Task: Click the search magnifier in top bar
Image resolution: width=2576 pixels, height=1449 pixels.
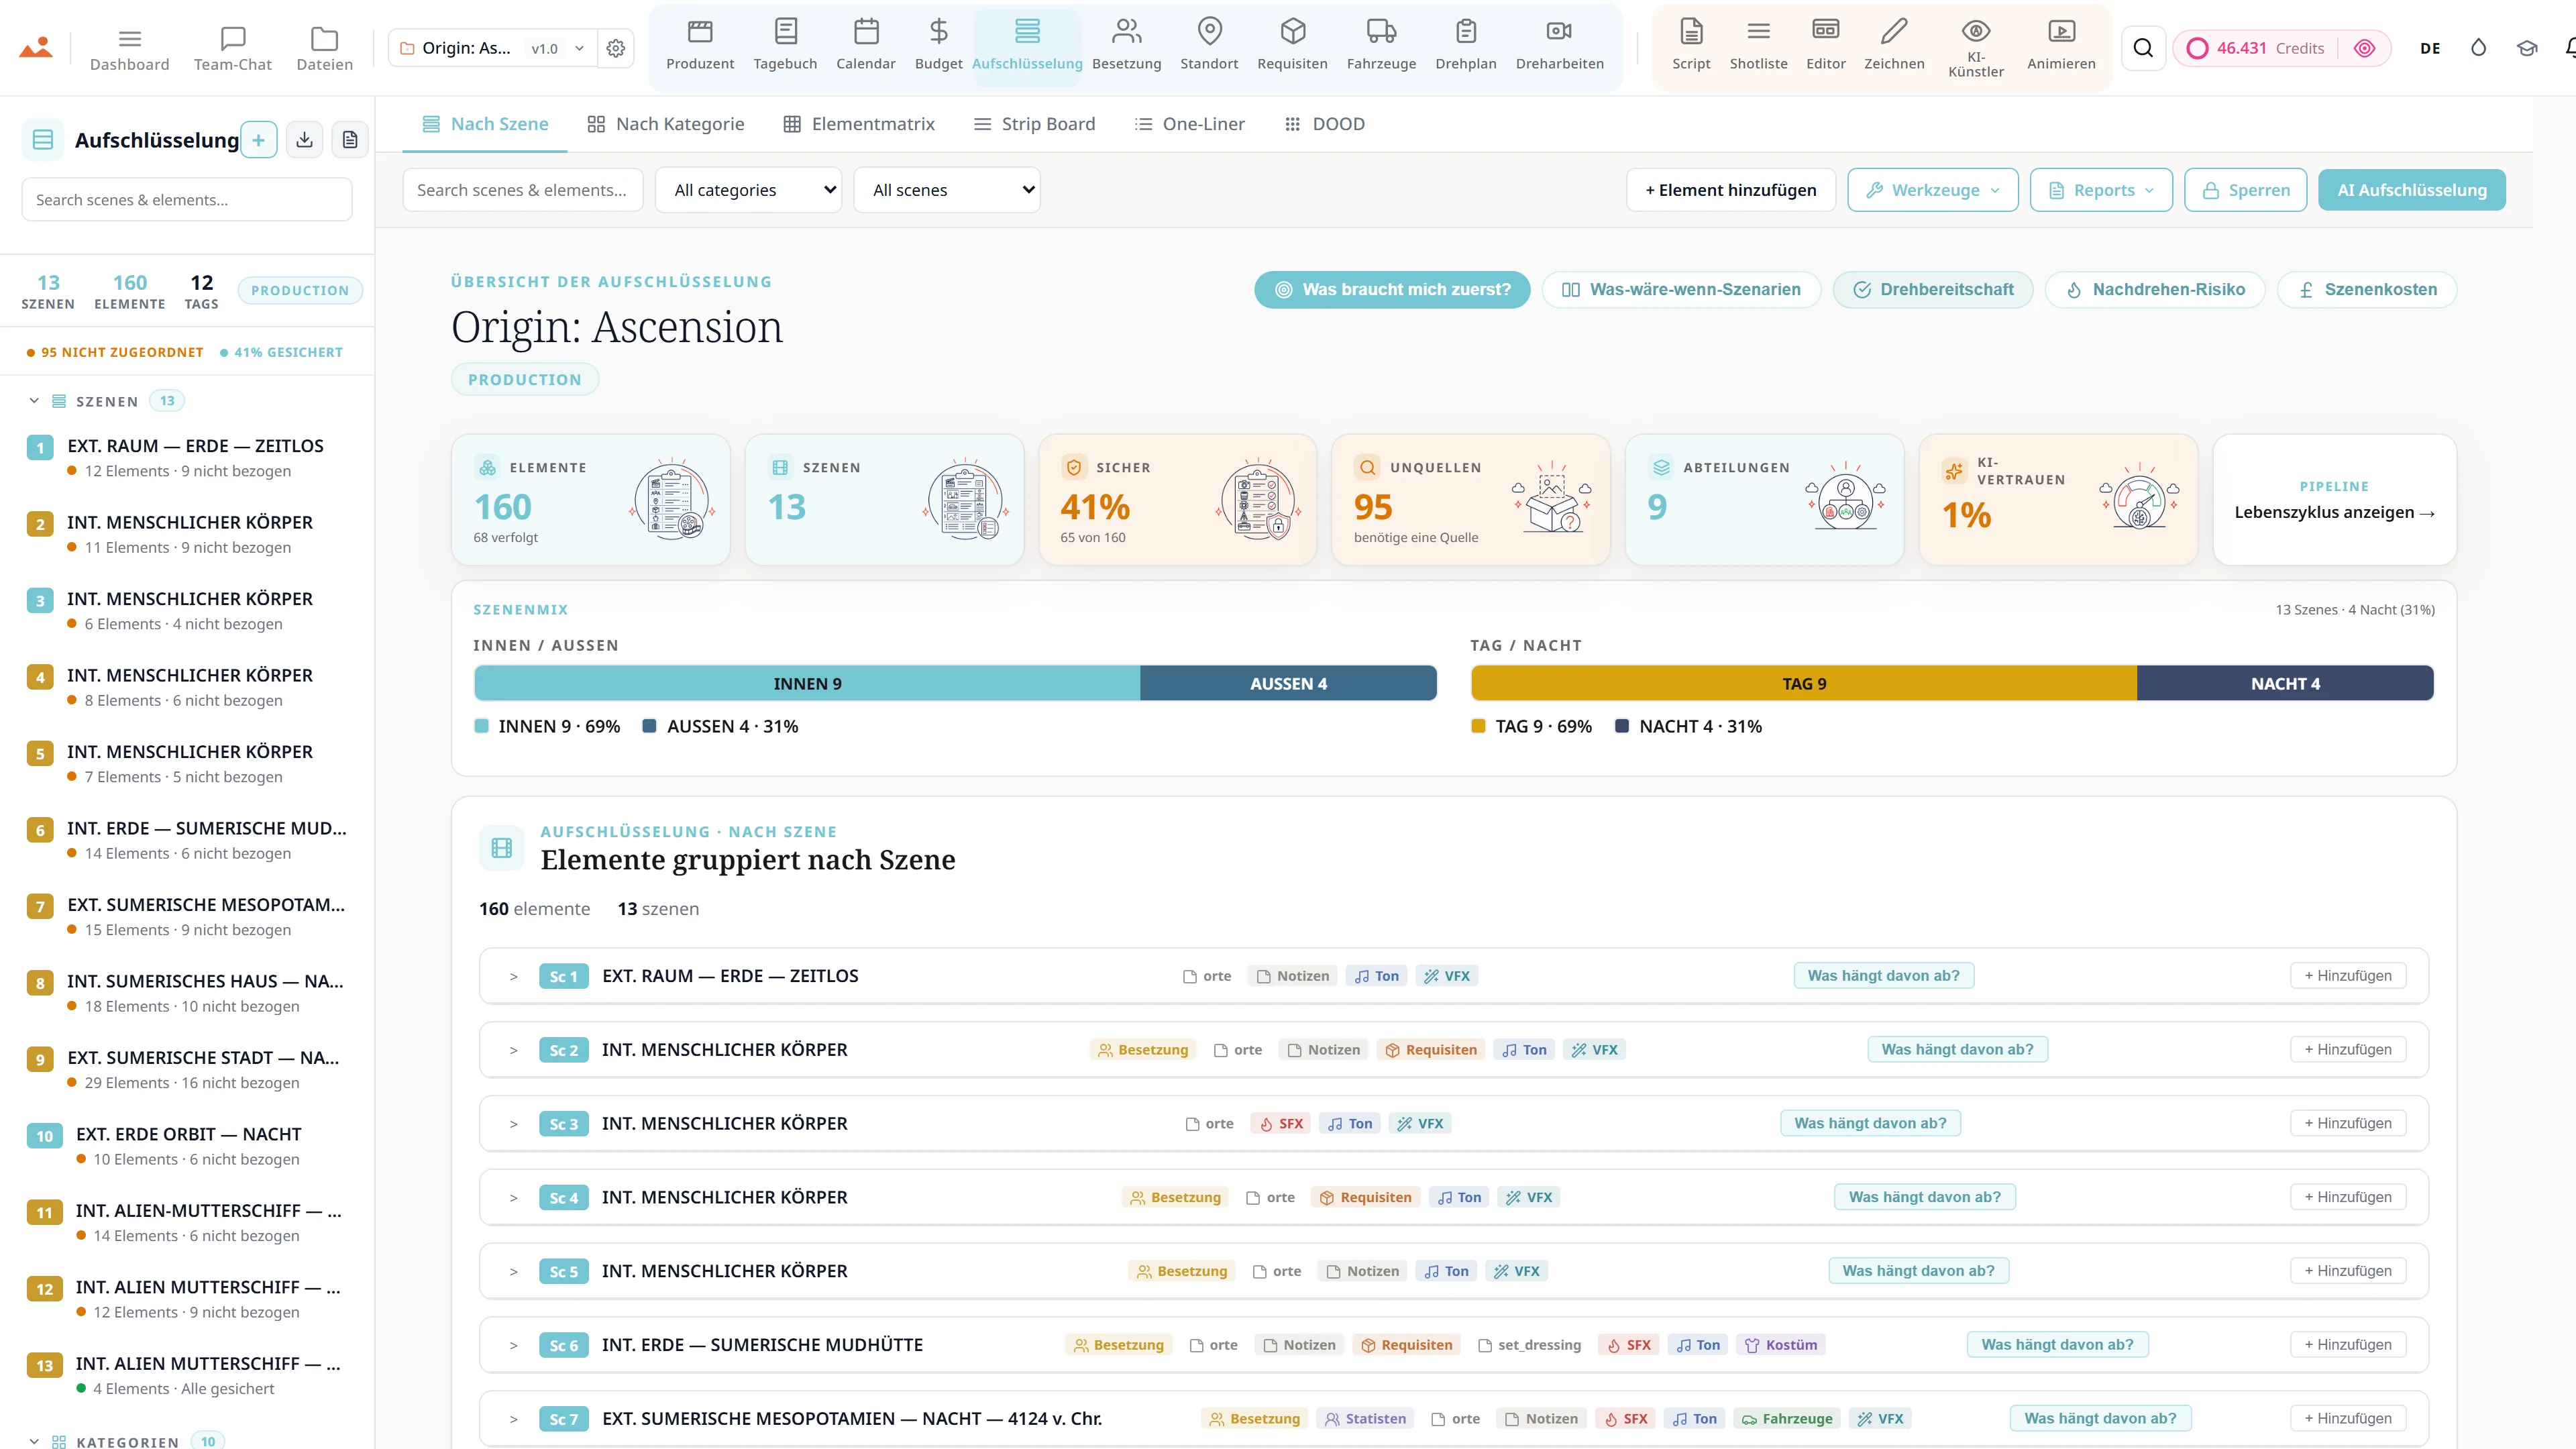Action: (2143, 48)
